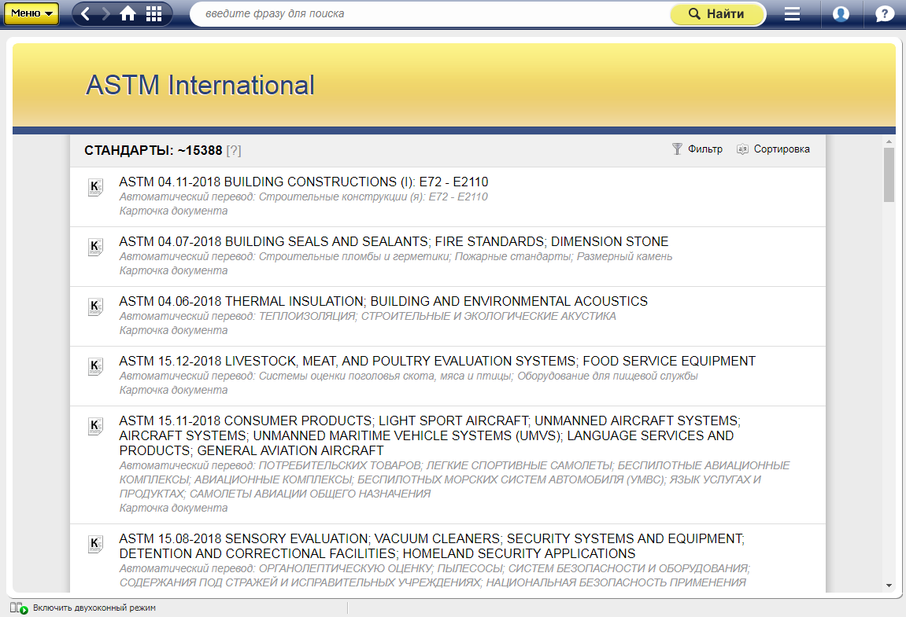
Task: Open the grid apps icon
Action: pos(154,14)
